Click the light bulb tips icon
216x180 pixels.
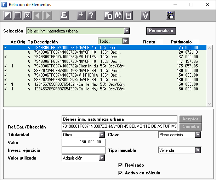145,16
